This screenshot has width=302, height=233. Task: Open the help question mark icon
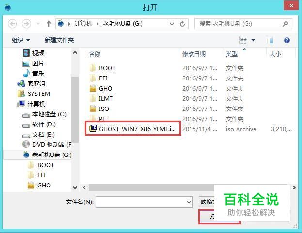[287, 40]
